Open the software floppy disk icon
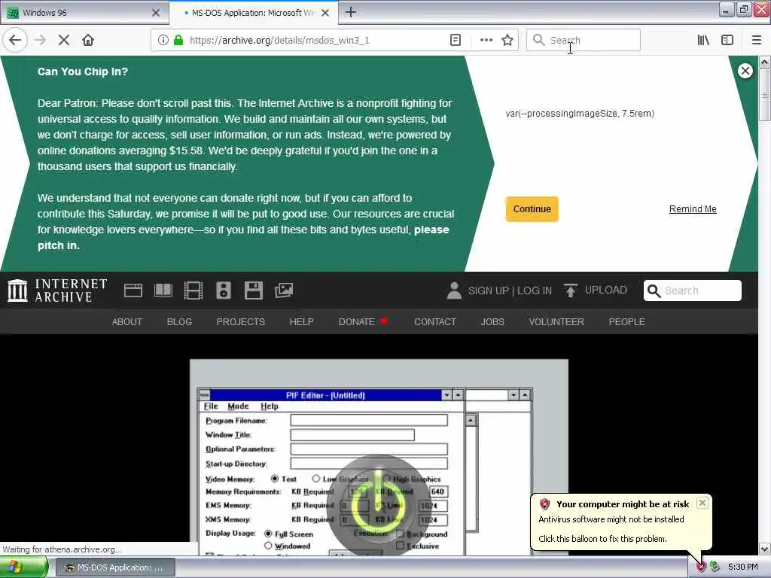 (x=253, y=291)
